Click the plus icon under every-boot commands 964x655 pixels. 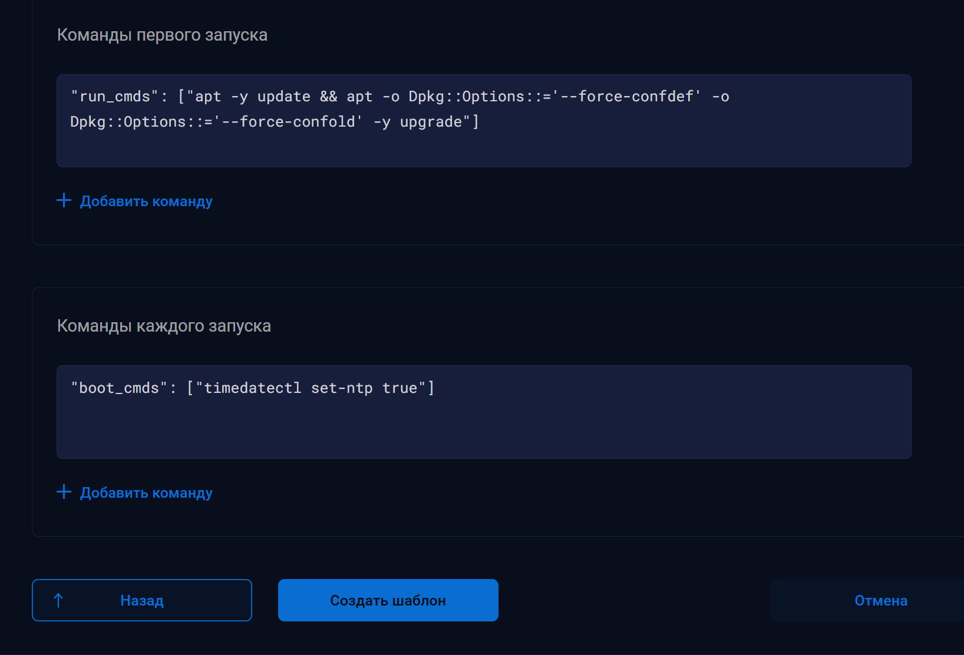tap(64, 492)
